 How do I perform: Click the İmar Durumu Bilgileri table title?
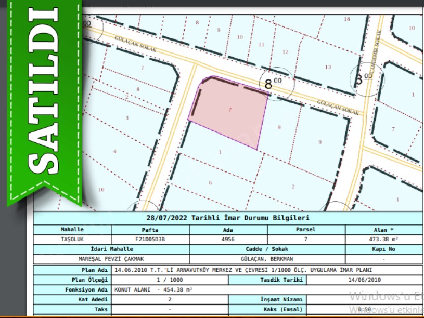point(228,218)
